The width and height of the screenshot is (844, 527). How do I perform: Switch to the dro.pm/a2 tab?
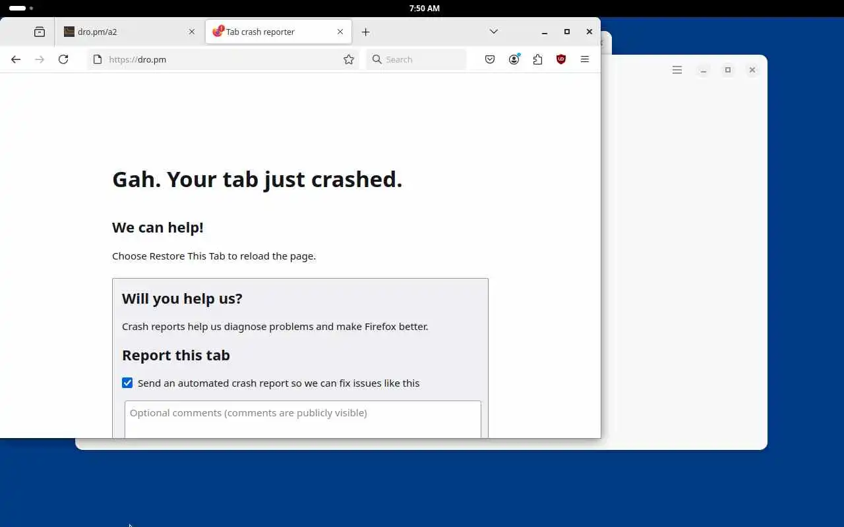[x=131, y=32]
